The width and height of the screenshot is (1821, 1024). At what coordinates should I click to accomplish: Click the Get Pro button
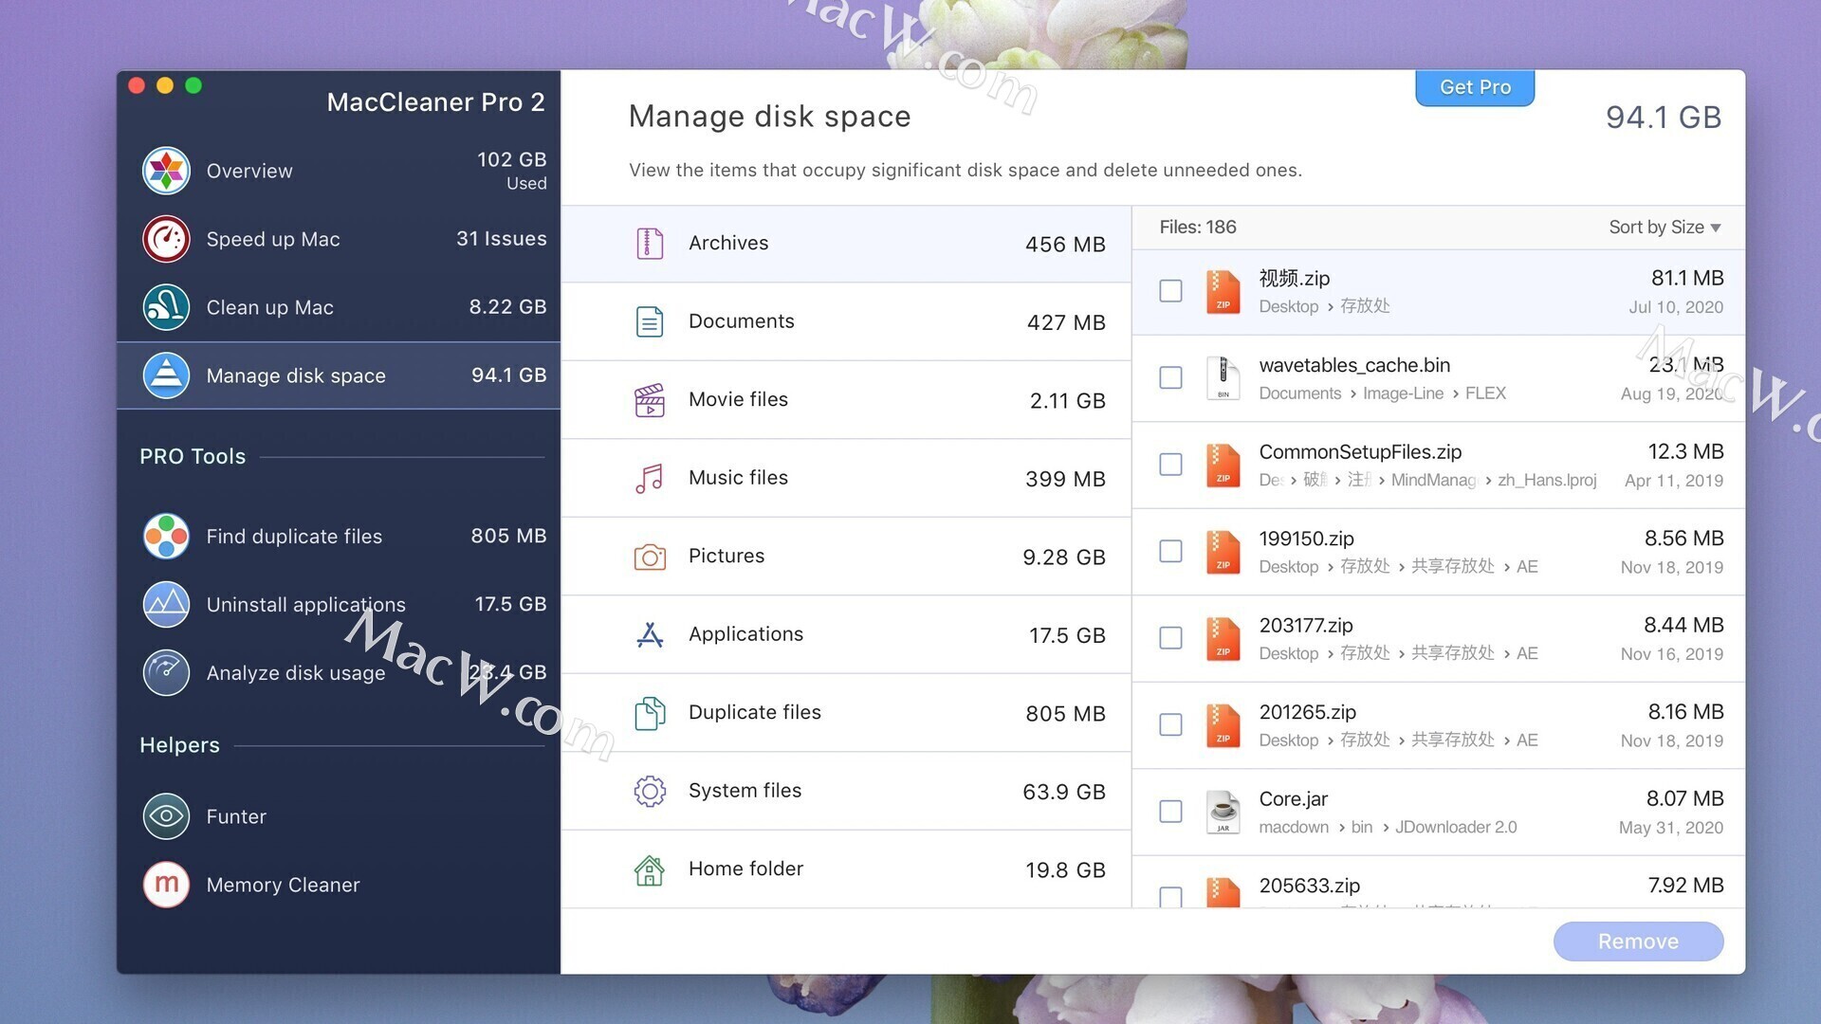1475,87
